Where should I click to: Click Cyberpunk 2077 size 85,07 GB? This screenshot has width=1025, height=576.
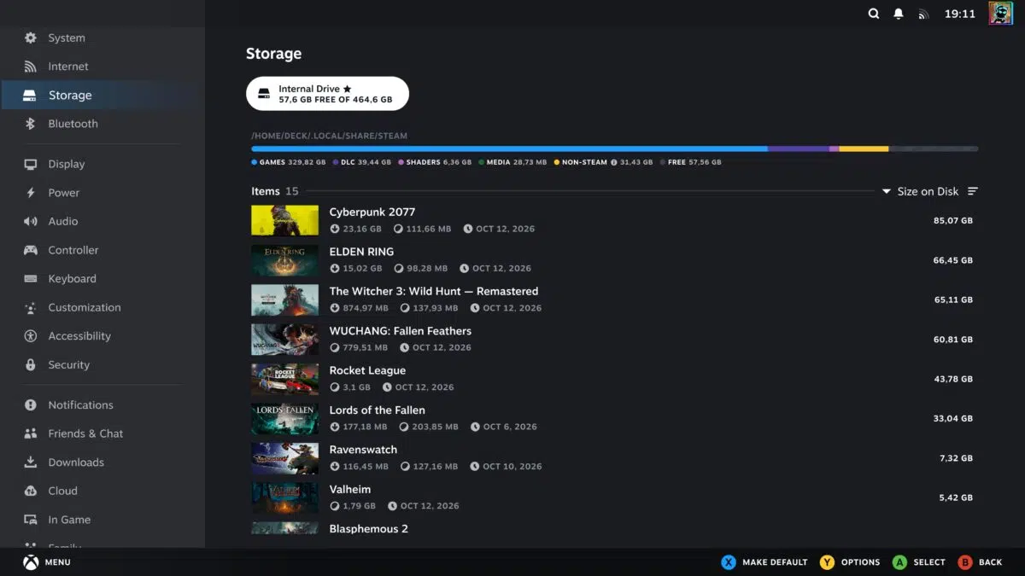tap(953, 220)
